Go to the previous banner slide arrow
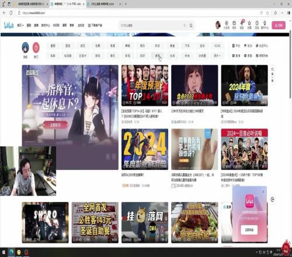292x257 pixels. 108,157
